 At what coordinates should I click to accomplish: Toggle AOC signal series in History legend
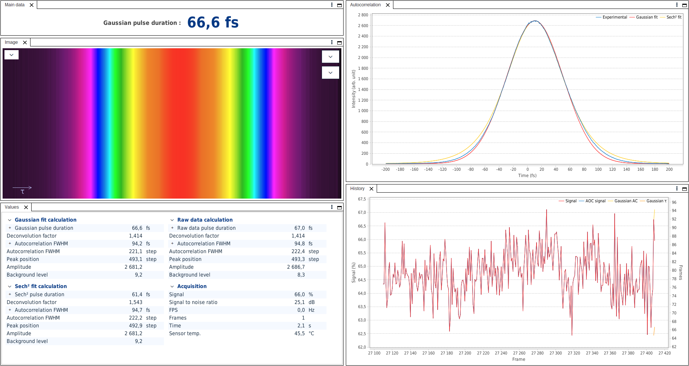coord(595,201)
